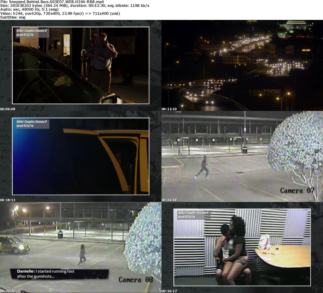Viewport: 323px width, 293px height.
Task: Click the Camera 07 parking lot thumbnail
Action: coord(242,156)
